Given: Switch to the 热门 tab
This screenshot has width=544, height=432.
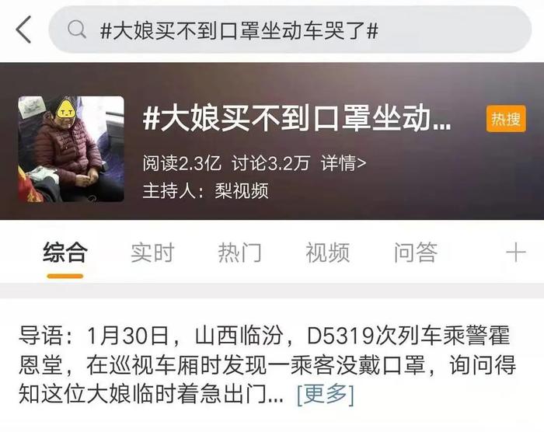Looking at the screenshot, I should [239, 253].
